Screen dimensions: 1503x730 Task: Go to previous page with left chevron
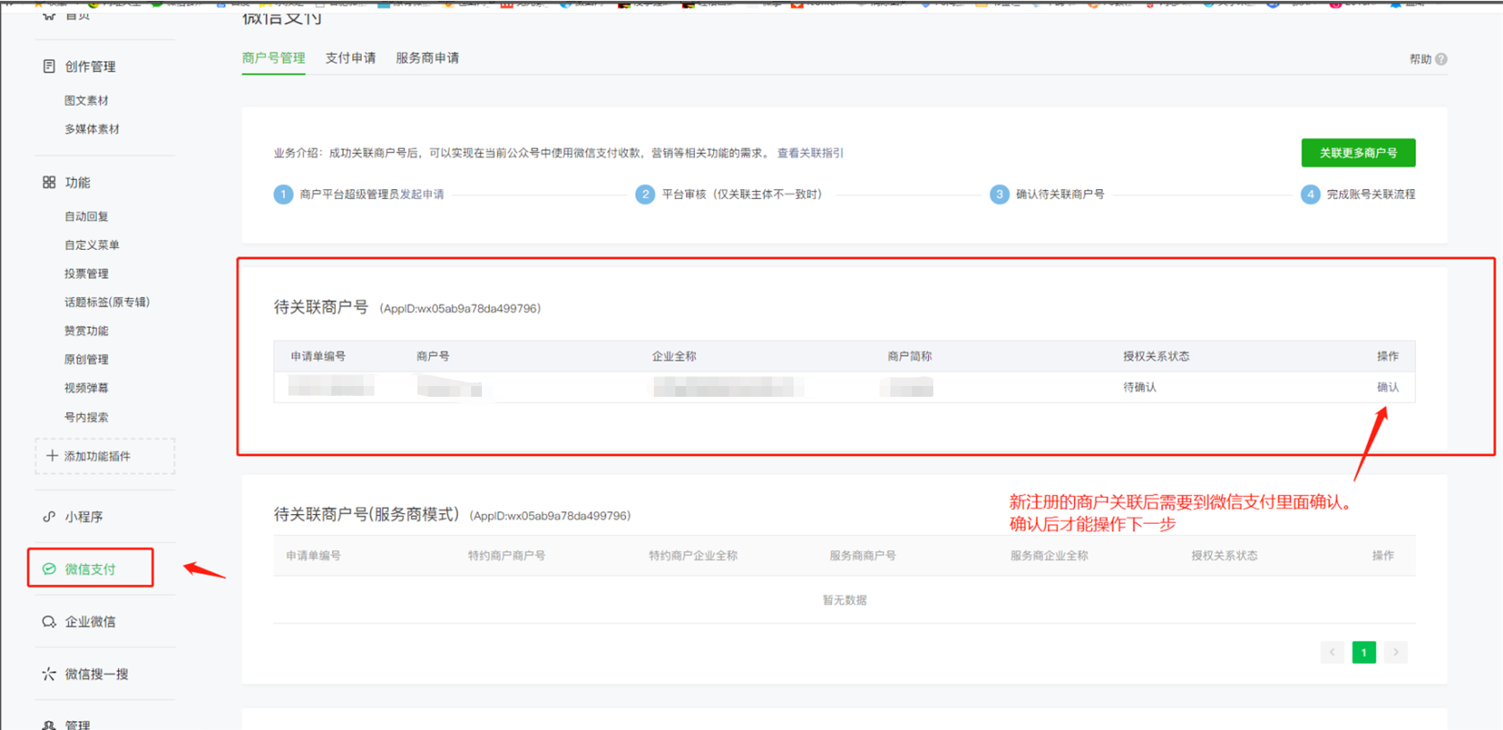(x=1332, y=652)
